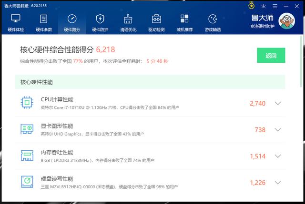
Task: Click the Core i7-10710U description text
Action: click(110, 107)
